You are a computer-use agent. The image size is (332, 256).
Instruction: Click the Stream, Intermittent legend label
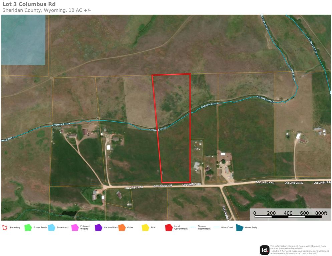(x=204, y=227)
